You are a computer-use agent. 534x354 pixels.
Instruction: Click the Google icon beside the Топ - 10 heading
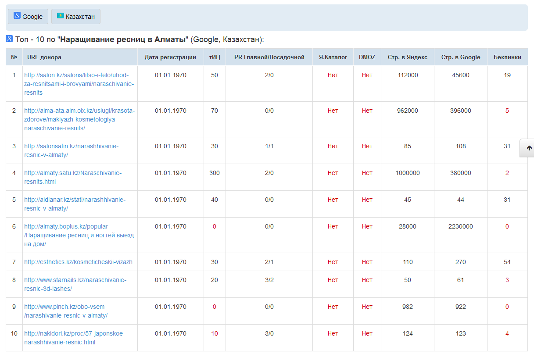pos(9,39)
